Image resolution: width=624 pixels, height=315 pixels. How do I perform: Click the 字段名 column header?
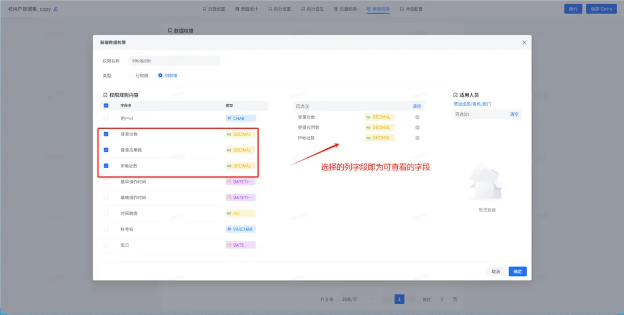tap(126, 106)
